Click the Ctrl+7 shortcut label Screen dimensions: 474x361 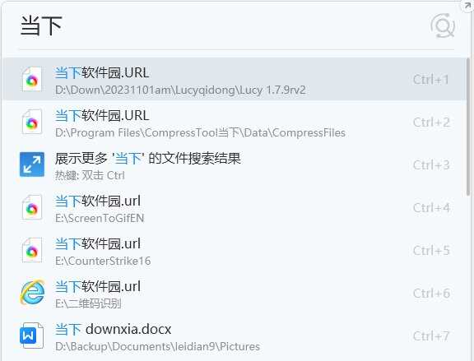[x=431, y=336]
